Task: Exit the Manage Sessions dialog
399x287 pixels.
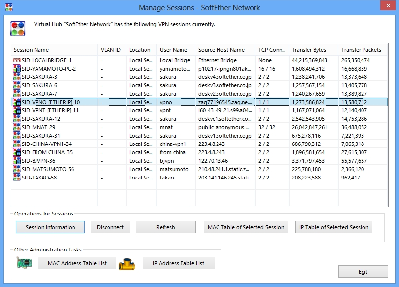Action: [x=363, y=272]
